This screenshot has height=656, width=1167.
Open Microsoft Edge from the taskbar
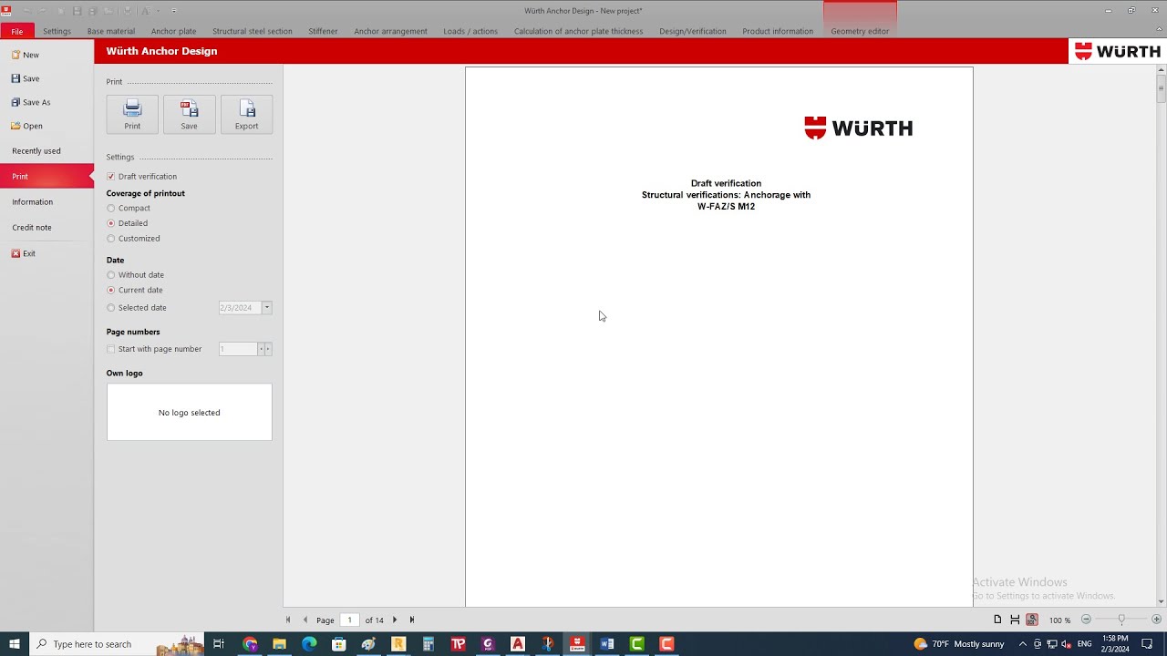(x=309, y=644)
